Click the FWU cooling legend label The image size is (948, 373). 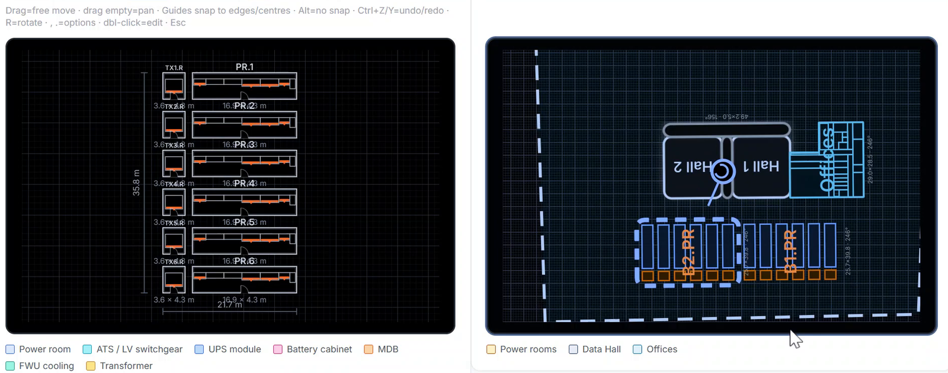47,366
